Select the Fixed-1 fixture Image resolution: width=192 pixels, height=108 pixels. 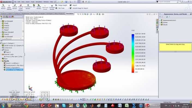(7, 52)
